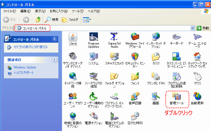The width and height of the screenshot is (211, 131).
Task: Open the システム icon
Action: (x=93, y=57)
